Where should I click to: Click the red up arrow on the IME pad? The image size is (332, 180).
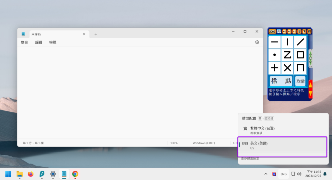[311, 85]
